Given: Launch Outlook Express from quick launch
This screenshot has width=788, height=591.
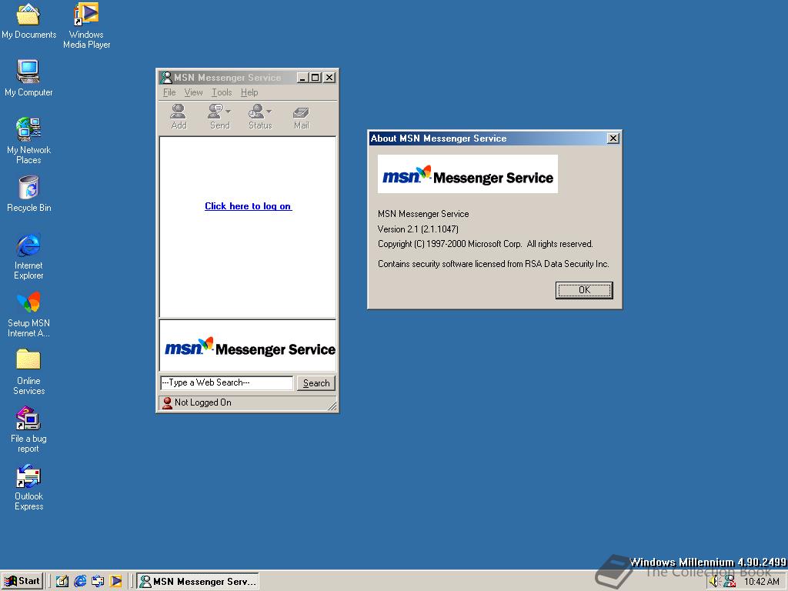Looking at the screenshot, I should pos(98,582).
